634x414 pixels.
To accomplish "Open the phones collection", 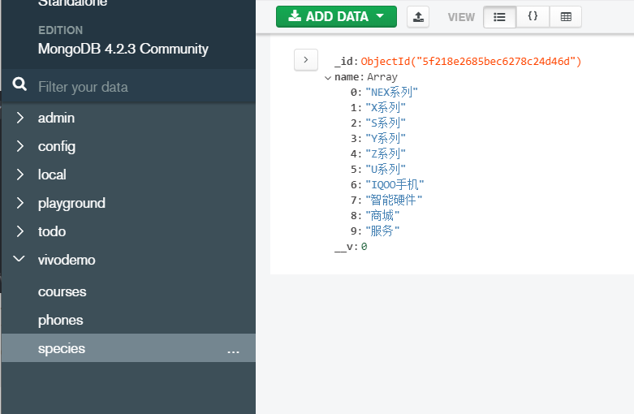I will [x=61, y=320].
